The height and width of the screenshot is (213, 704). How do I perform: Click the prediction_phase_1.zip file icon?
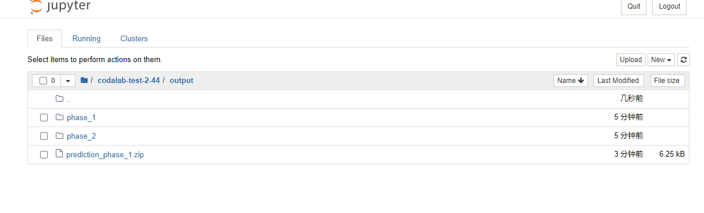click(59, 154)
